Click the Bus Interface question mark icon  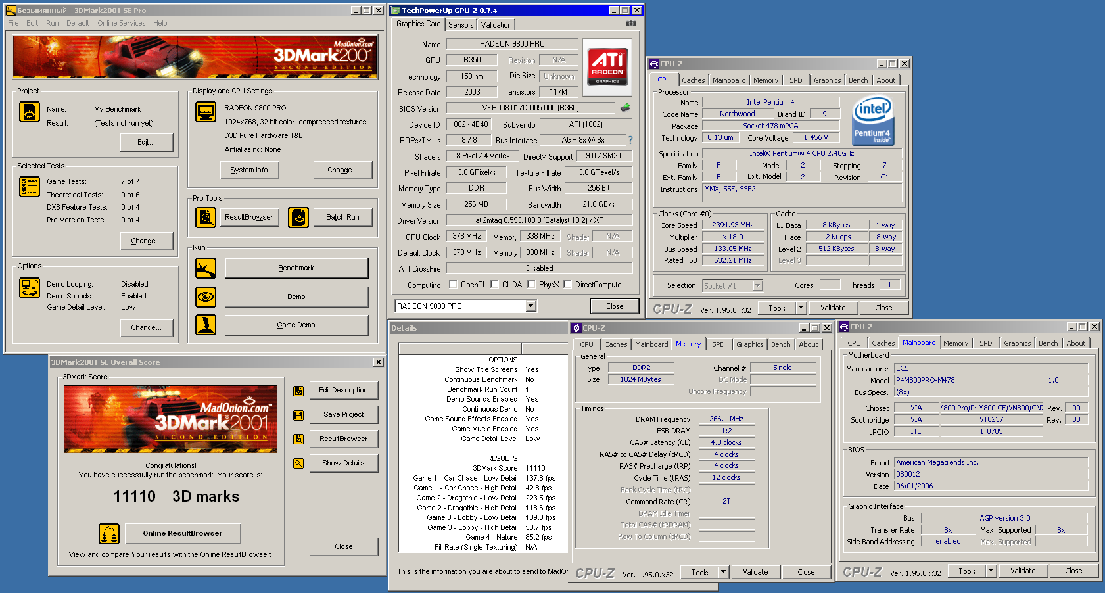tap(630, 140)
